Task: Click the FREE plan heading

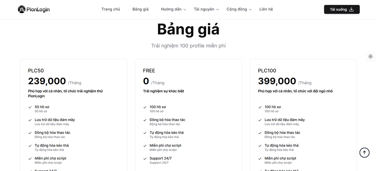Action: [x=149, y=71]
